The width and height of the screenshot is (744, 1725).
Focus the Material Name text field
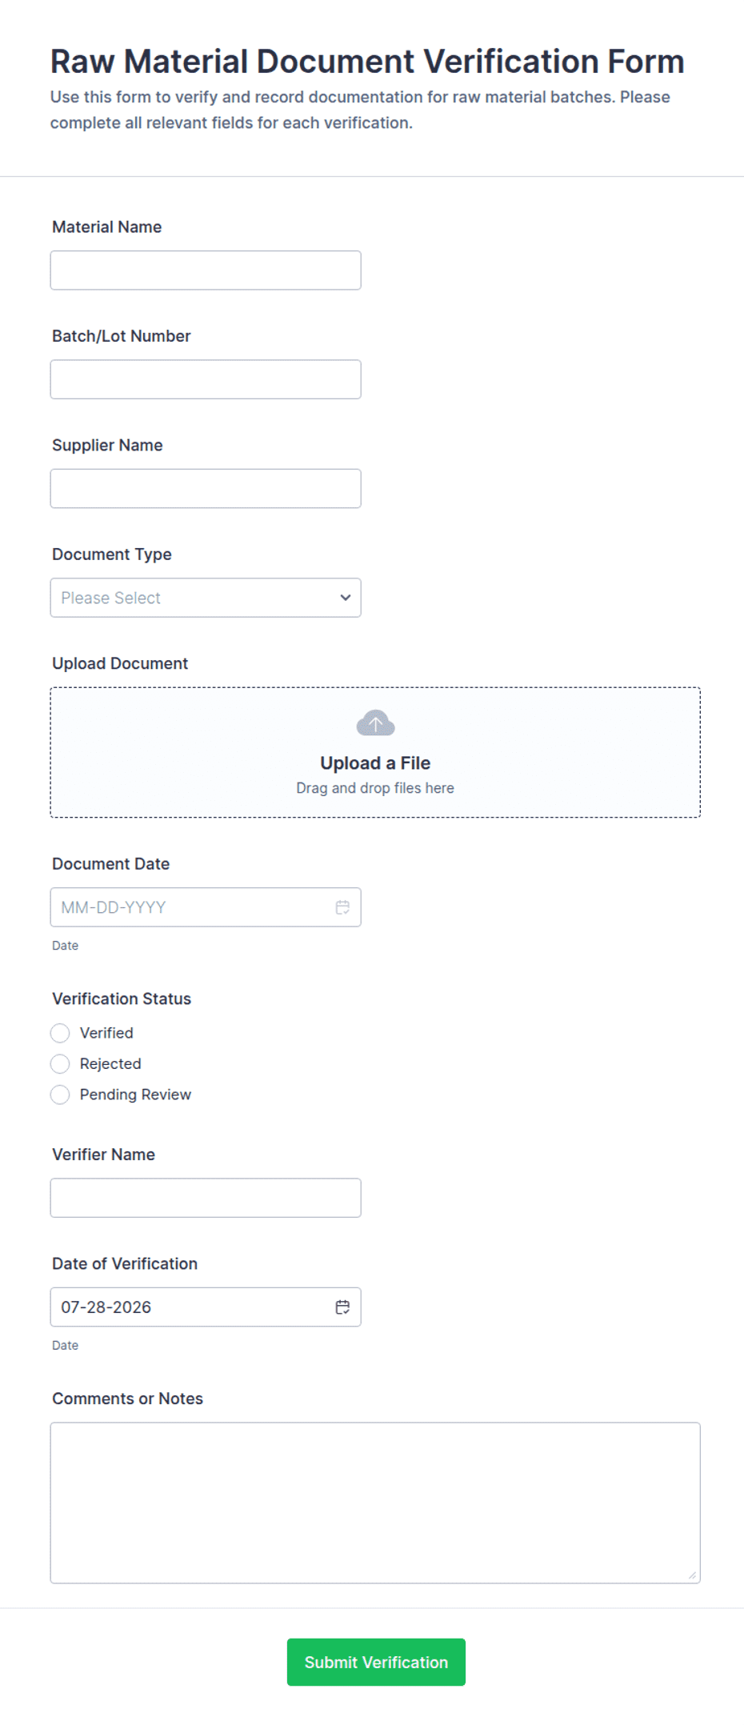tap(206, 270)
